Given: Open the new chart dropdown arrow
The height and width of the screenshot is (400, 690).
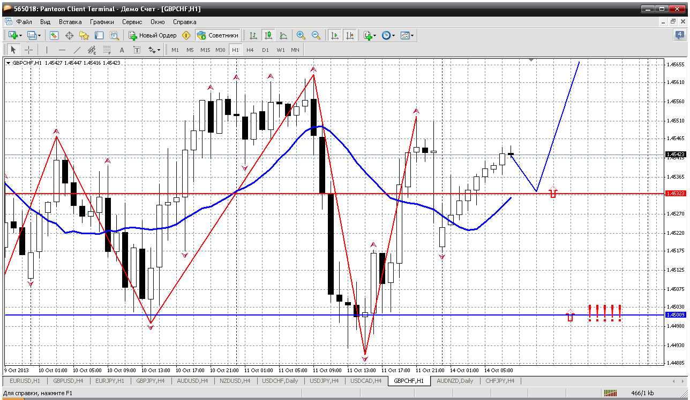Looking at the screenshot, I should pyautogui.click(x=20, y=35).
